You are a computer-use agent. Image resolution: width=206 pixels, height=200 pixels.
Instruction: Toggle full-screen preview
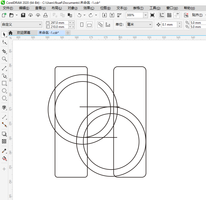152,15
